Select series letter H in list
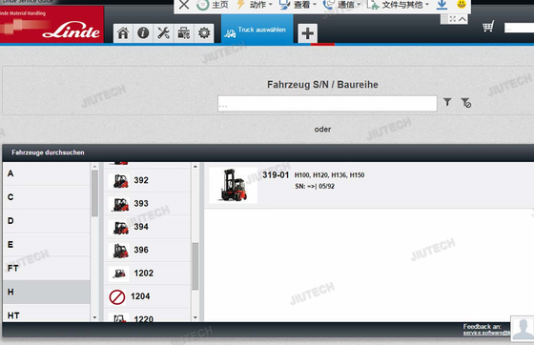Image resolution: width=534 pixels, height=345 pixels. pos(47,292)
